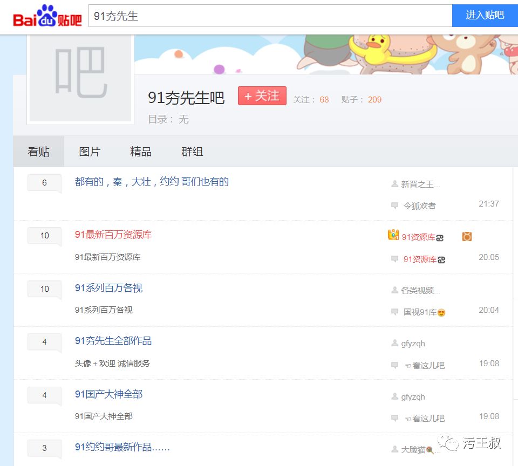Switch to the 精品 tab
Screen dimensions: 518x466
point(141,152)
